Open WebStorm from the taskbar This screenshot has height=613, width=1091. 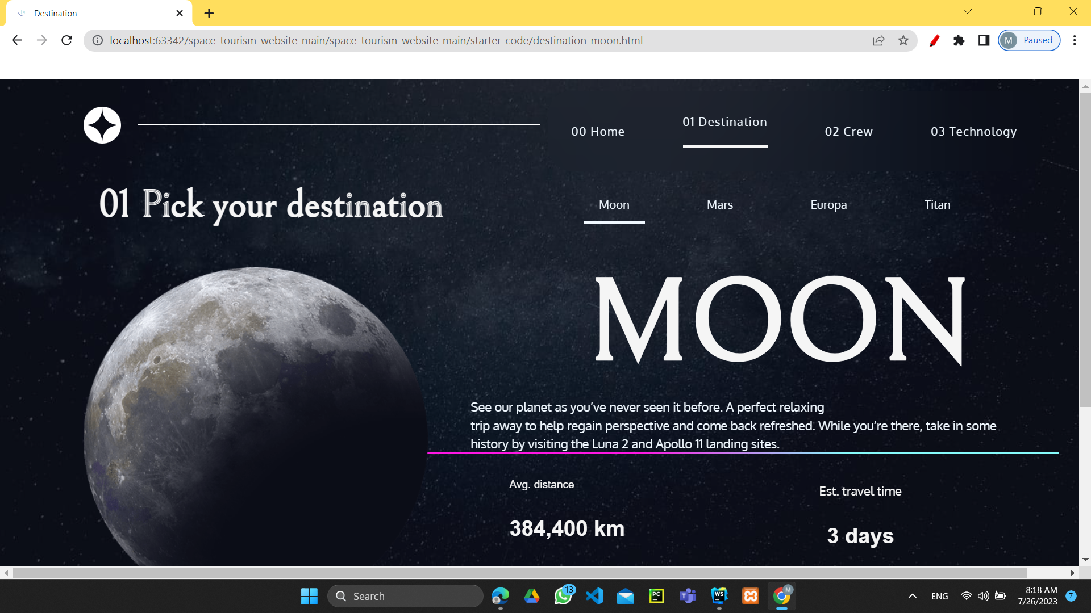pyautogui.click(x=719, y=596)
